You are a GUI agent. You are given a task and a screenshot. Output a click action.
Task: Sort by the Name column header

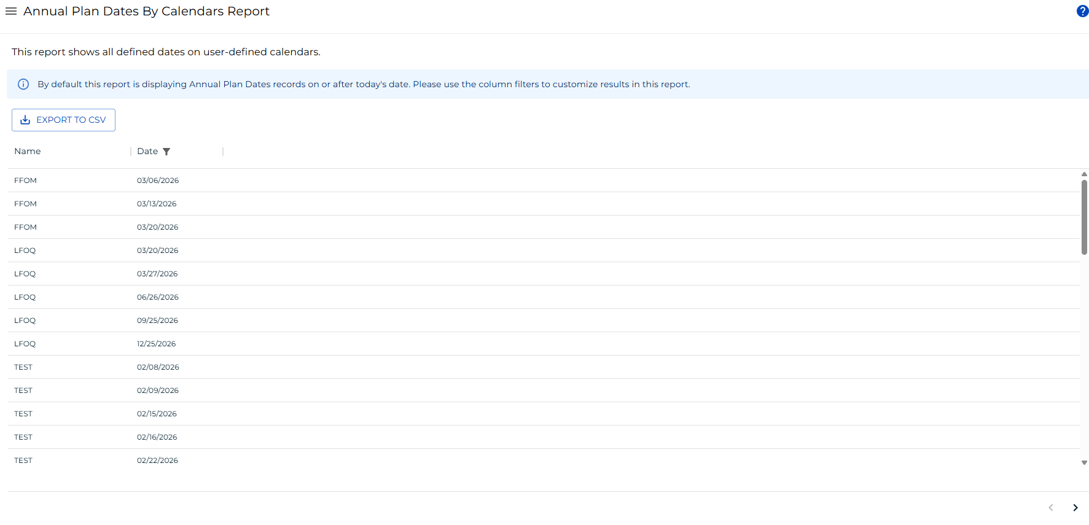(x=28, y=151)
